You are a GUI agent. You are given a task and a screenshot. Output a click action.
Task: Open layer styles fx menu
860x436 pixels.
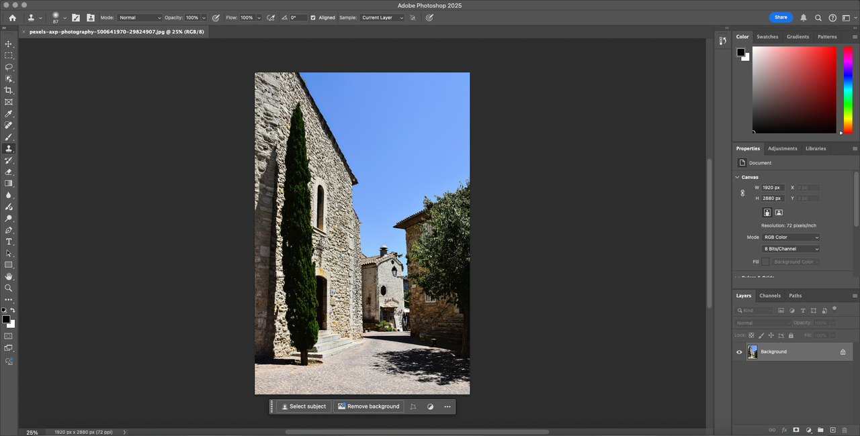784,430
